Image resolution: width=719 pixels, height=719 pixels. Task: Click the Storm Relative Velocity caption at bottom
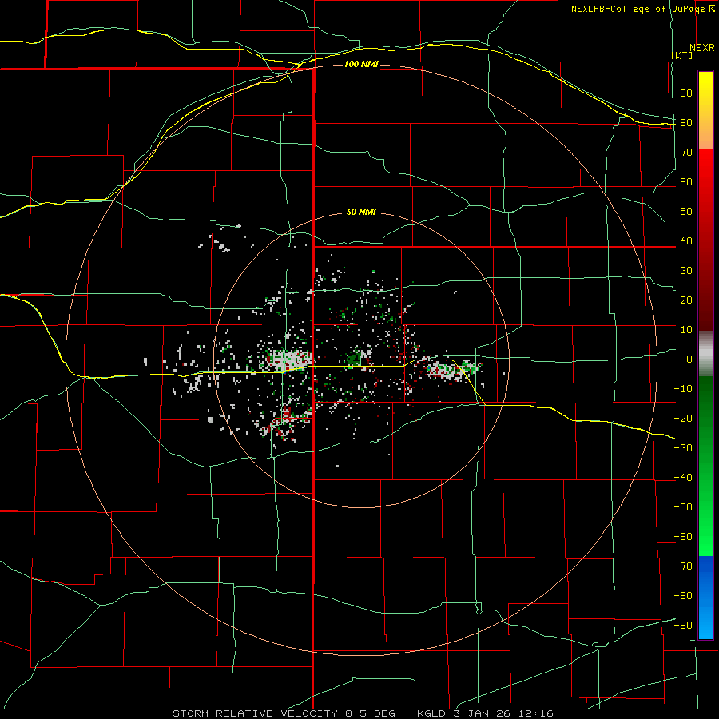coord(363,713)
